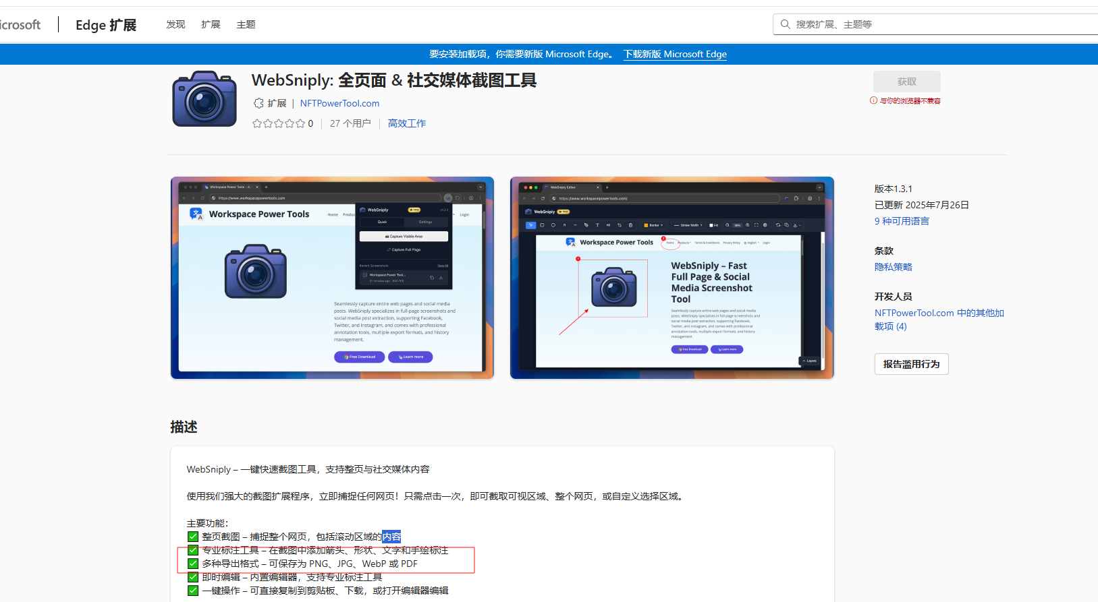
Task: Click the WebSniply camera logo icon
Action: 204,99
